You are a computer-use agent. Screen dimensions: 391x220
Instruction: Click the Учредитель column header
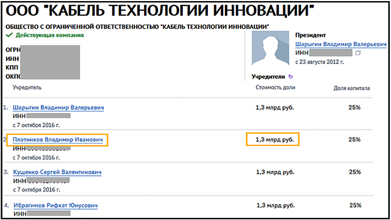coord(28,87)
